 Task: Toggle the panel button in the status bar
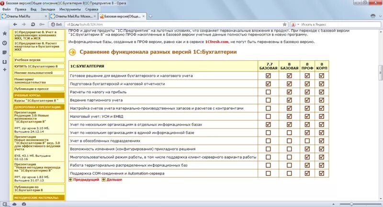[x=5, y=204]
